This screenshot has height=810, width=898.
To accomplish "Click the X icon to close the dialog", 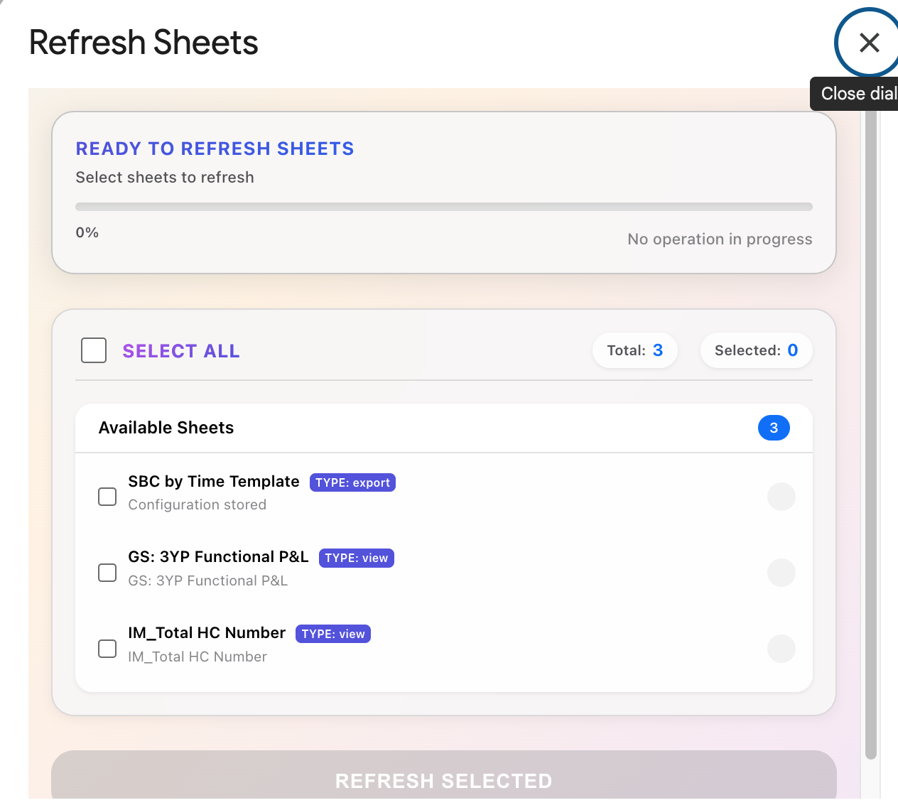I will [869, 43].
